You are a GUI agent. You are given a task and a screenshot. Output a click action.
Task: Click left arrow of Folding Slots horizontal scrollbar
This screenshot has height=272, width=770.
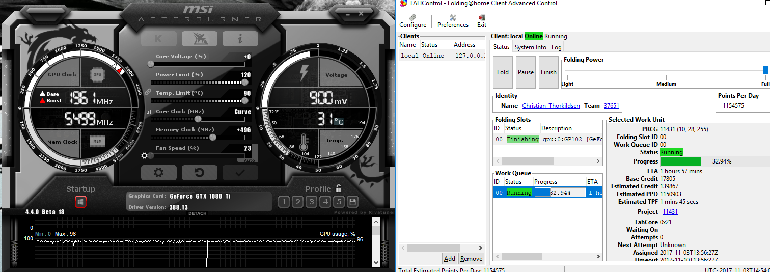point(497,161)
